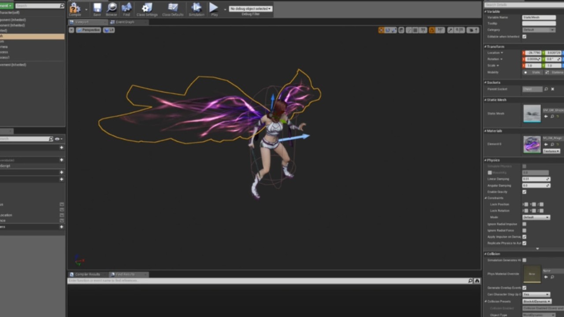The width and height of the screenshot is (564, 317).
Task: Reset Static Mesh to default arrow
Action: click(558, 116)
